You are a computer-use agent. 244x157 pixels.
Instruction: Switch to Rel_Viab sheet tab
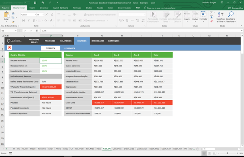79,149
